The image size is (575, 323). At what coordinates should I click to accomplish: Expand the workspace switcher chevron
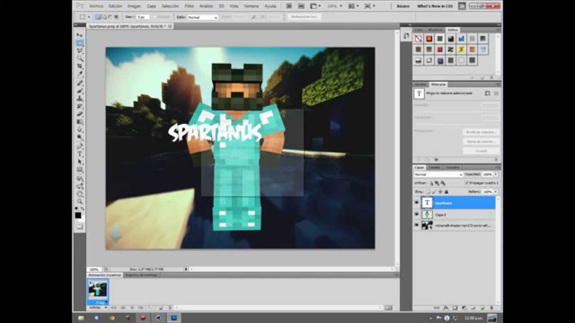coord(462,6)
